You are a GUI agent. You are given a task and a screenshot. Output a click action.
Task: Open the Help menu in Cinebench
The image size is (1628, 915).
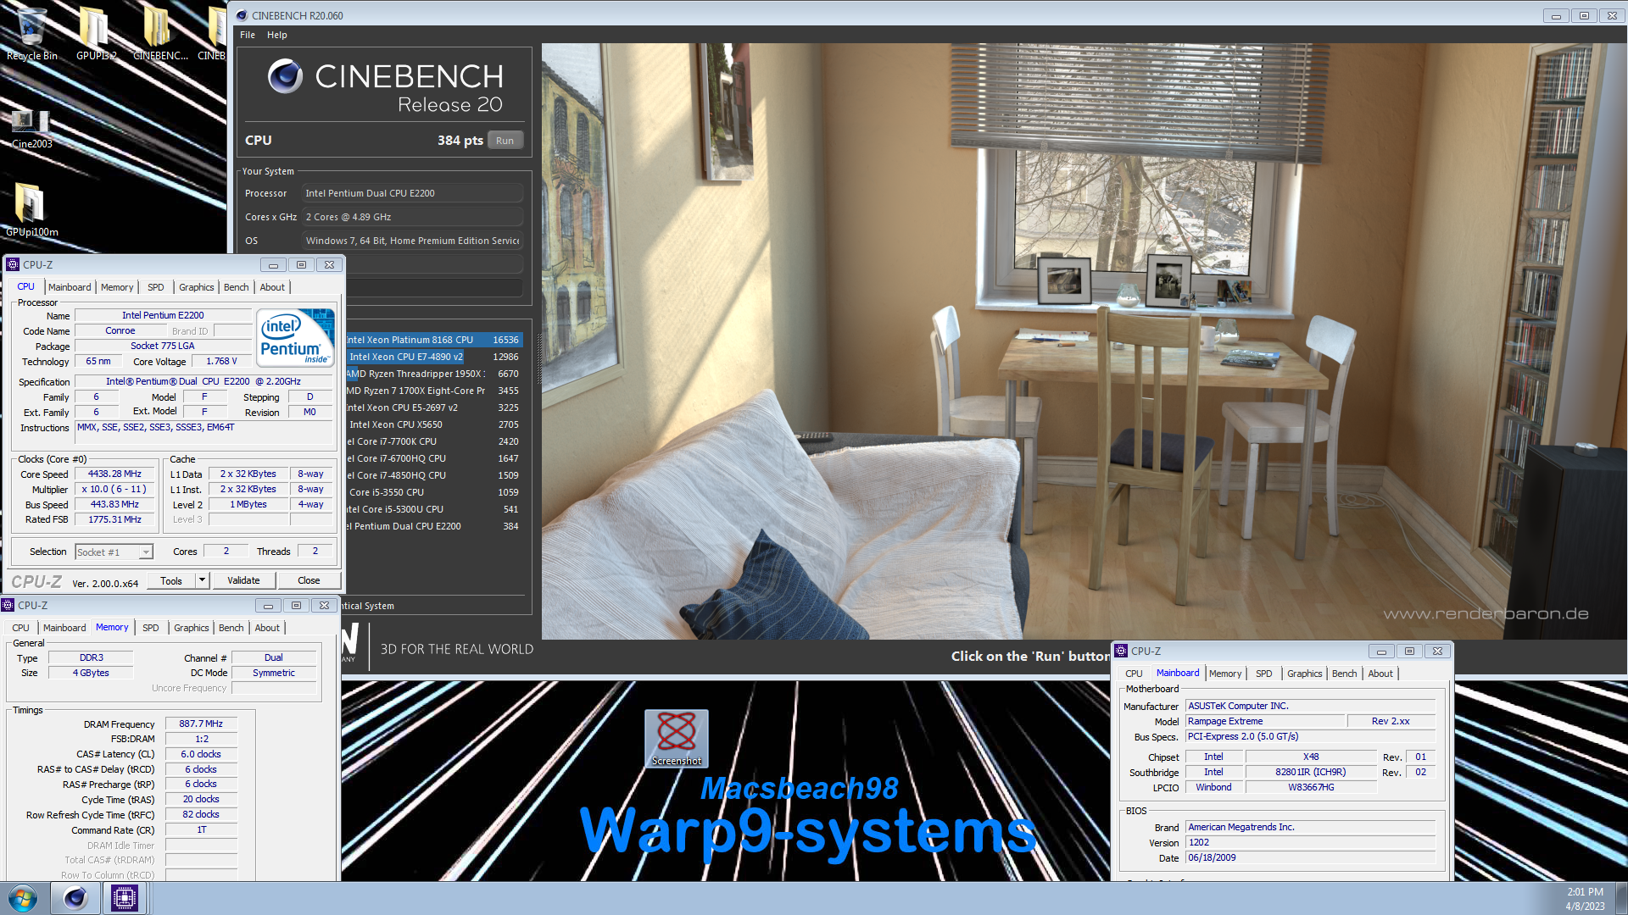(277, 35)
